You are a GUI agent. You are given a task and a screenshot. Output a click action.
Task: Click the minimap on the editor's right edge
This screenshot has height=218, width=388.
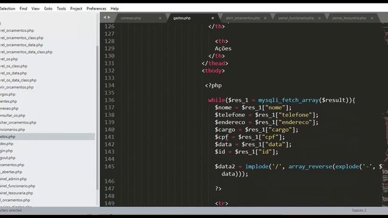pyautogui.click(x=385, y=114)
